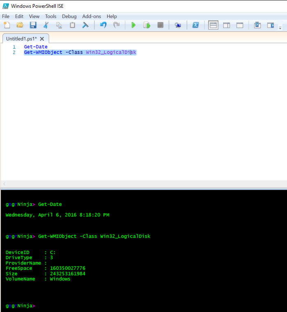Click the Cut scissors icon

46,25
